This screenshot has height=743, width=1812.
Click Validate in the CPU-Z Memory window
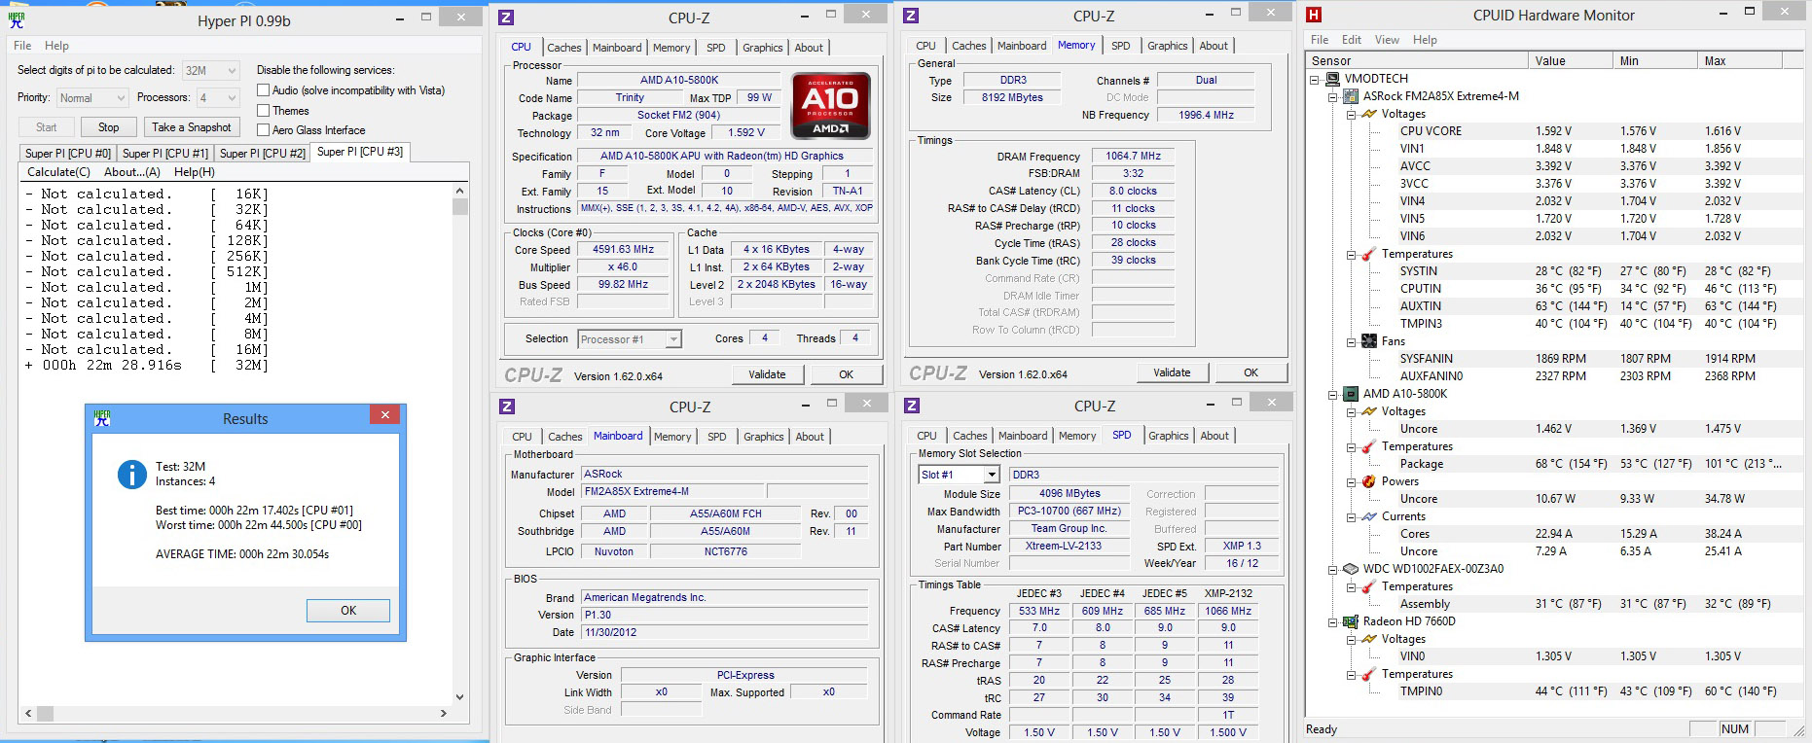pyautogui.click(x=1172, y=372)
